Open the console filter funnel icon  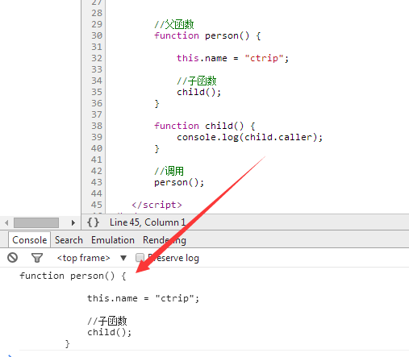(x=37, y=258)
